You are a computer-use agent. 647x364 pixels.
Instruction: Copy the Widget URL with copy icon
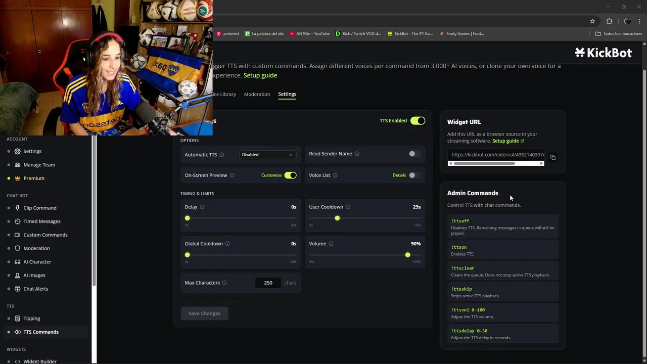pyautogui.click(x=553, y=158)
